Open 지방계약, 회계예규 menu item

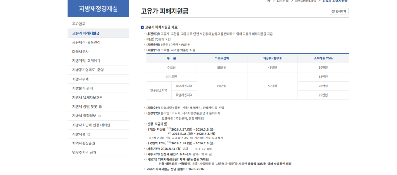point(98,61)
